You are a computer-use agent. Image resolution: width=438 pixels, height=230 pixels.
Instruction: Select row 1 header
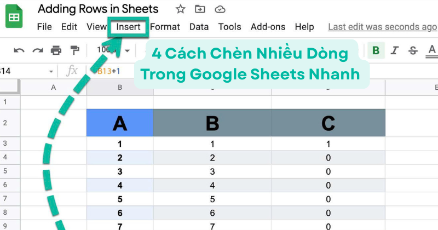10,102
